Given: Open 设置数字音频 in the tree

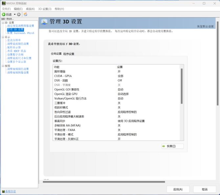Looking at the screenshot, I should point(15,54).
